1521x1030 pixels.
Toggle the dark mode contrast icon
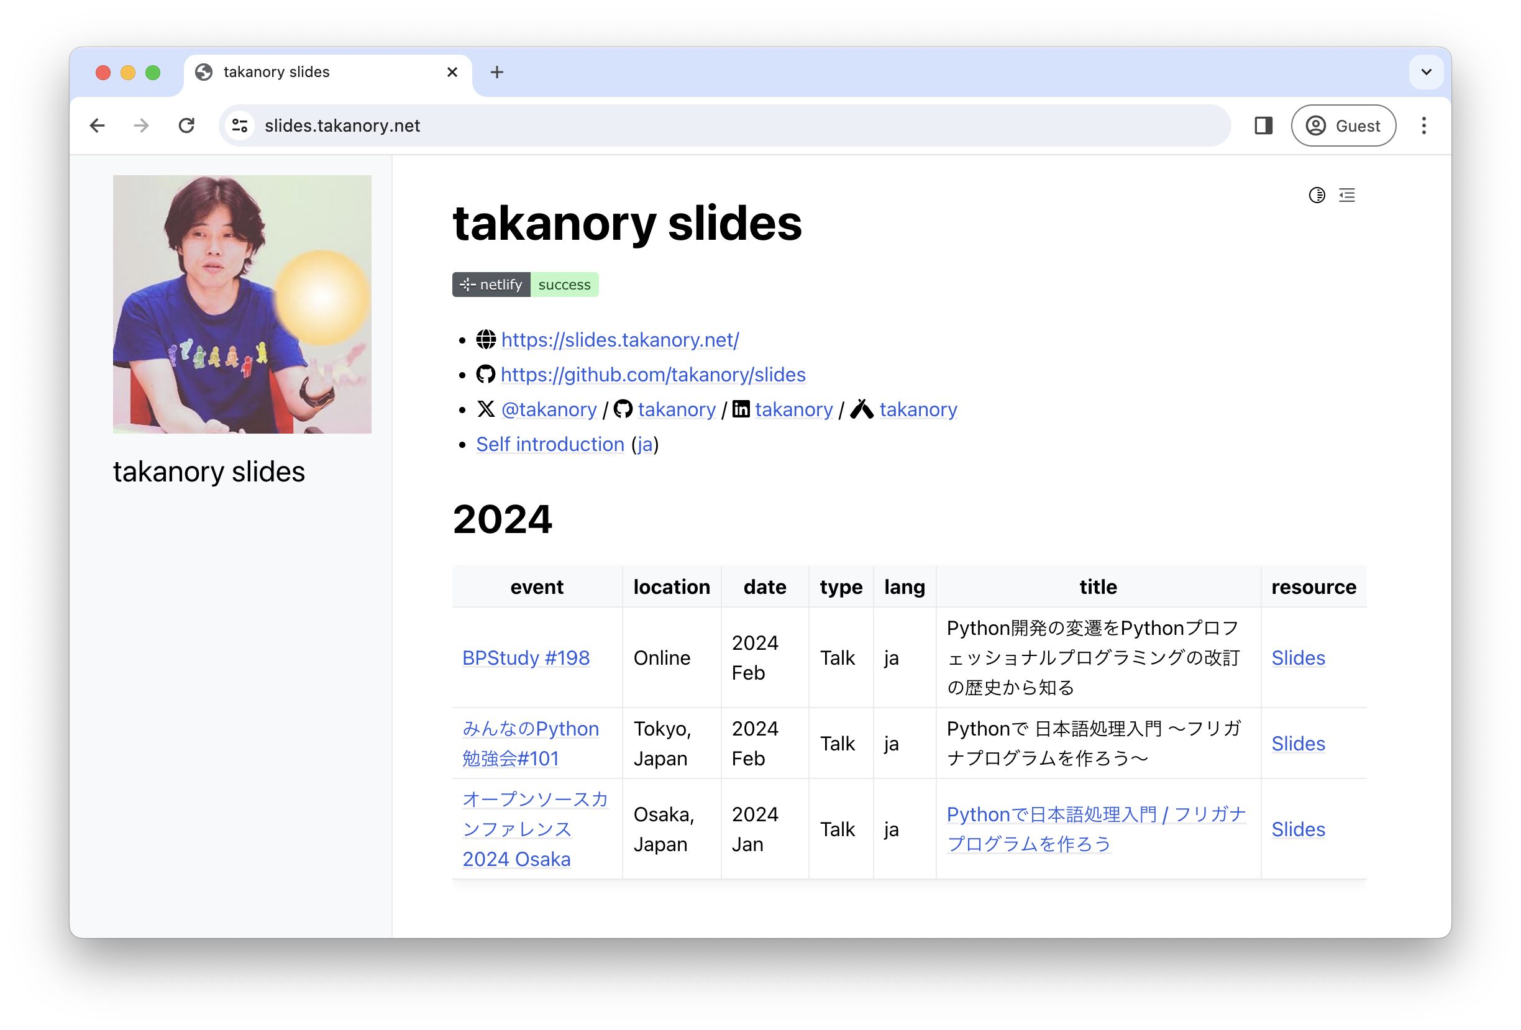(x=1317, y=195)
